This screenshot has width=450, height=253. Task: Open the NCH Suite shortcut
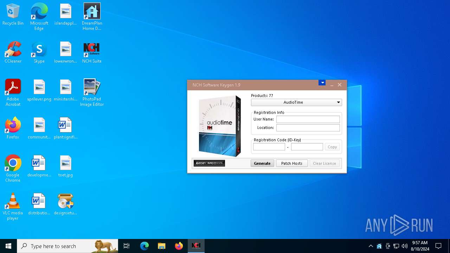click(92, 53)
